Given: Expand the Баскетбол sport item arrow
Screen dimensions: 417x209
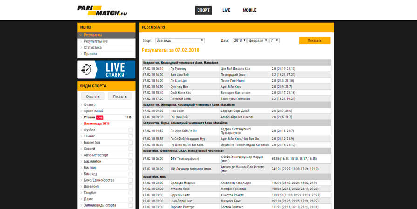Looking at the screenshot, I should pyautogui.click(x=81, y=143).
